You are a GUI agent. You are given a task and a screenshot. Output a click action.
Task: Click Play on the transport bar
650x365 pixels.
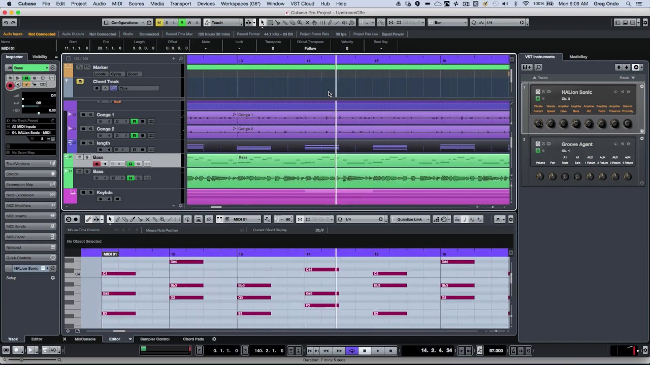point(377,350)
